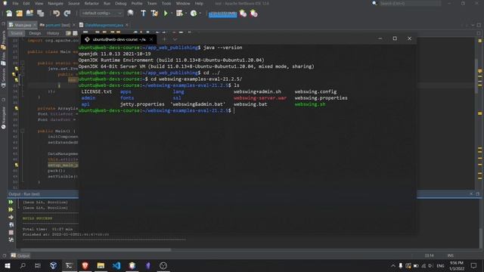Click the Redo arrow in NetBeans toolbar
484x272 pixels.
point(67,14)
